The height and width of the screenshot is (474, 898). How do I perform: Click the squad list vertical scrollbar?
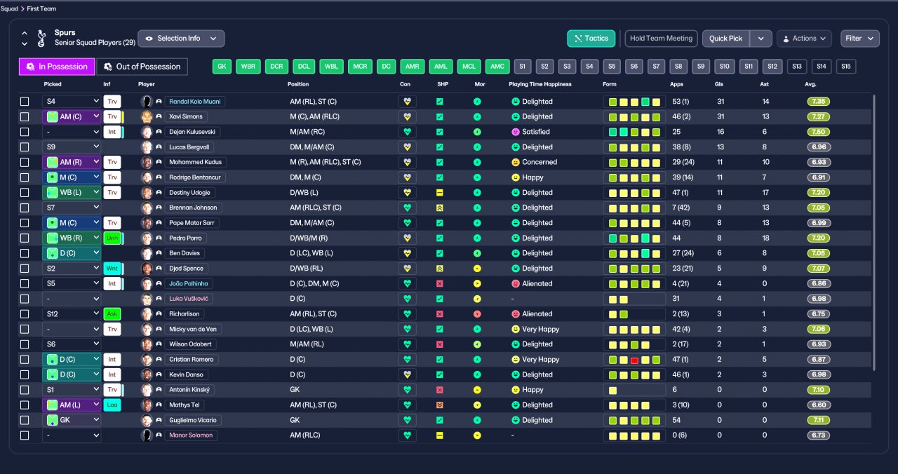[874, 231]
